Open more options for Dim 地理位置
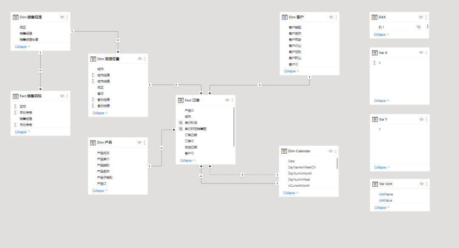Image resolution: width=459 pixels, height=248 pixels. pyautogui.click(x=145, y=59)
